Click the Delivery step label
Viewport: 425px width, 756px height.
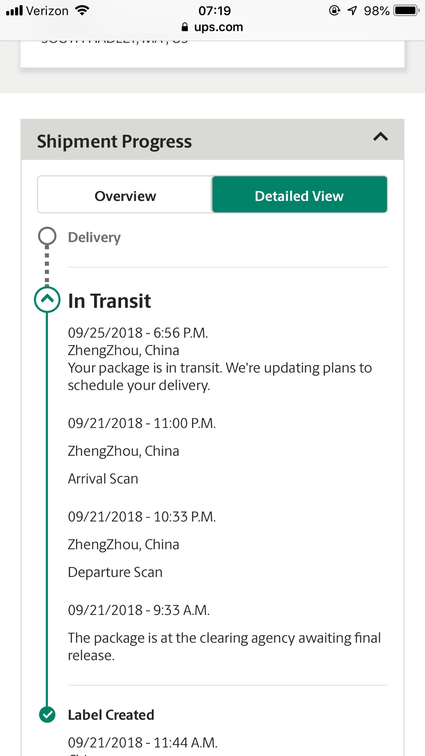click(x=94, y=237)
